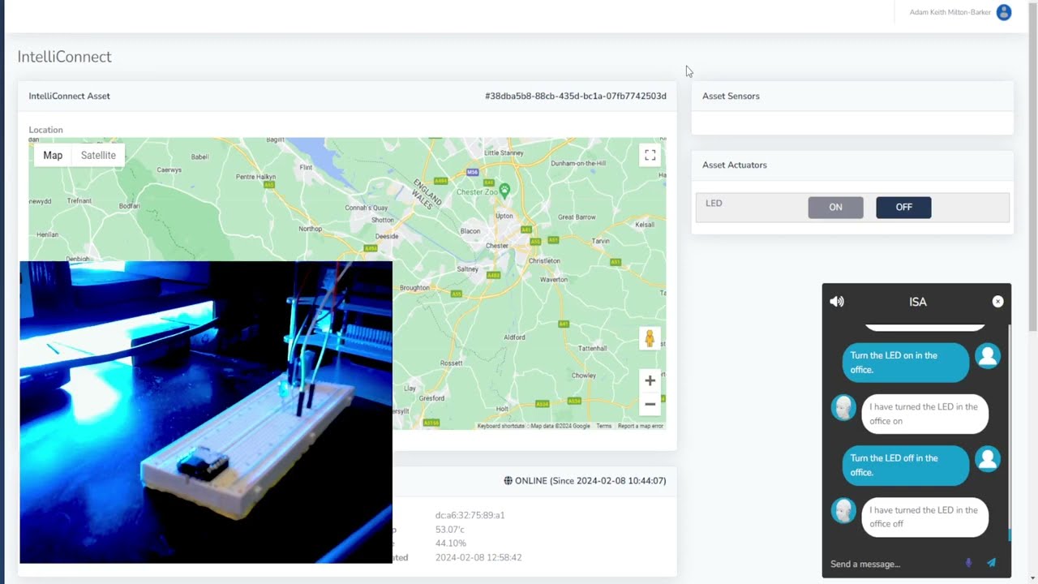The width and height of the screenshot is (1038, 584).
Task: Click the user avatar beside 'Turn the LED on'
Action: (x=988, y=356)
